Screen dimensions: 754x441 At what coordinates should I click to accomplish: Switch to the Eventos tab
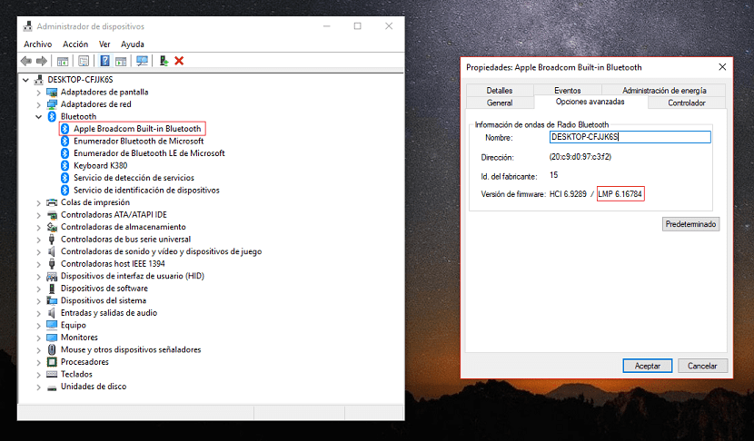coord(568,91)
